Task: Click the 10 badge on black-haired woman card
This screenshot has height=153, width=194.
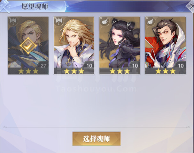Action: click(x=135, y=66)
